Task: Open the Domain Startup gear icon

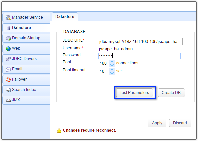Action: click(x=8, y=38)
